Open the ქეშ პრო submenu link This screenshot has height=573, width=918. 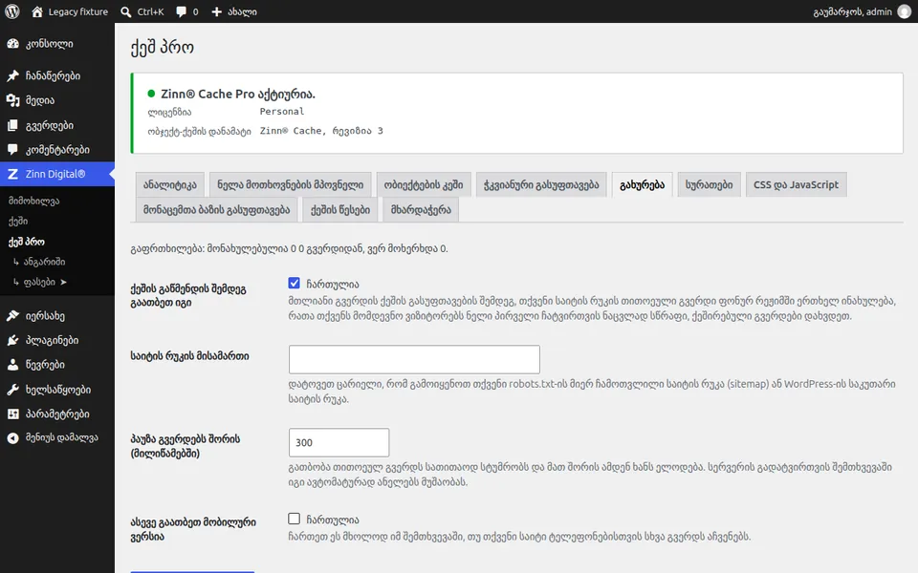point(27,242)
